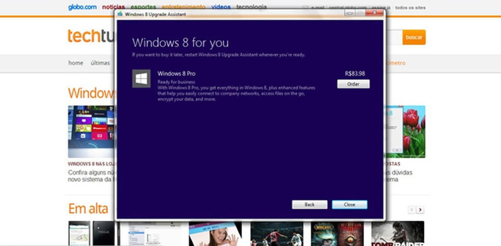The height and width of the screenshot is (246, 501).
Task: Click the orange buscar button
Action: [x=414, y=37]
